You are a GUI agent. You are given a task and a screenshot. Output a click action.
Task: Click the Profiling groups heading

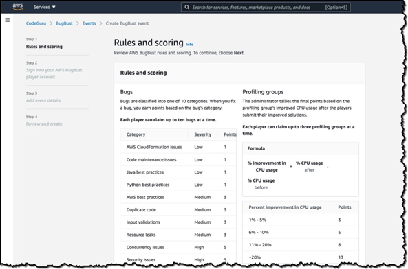pos(263,92)
